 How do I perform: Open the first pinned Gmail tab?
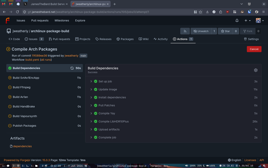point(4,4)
